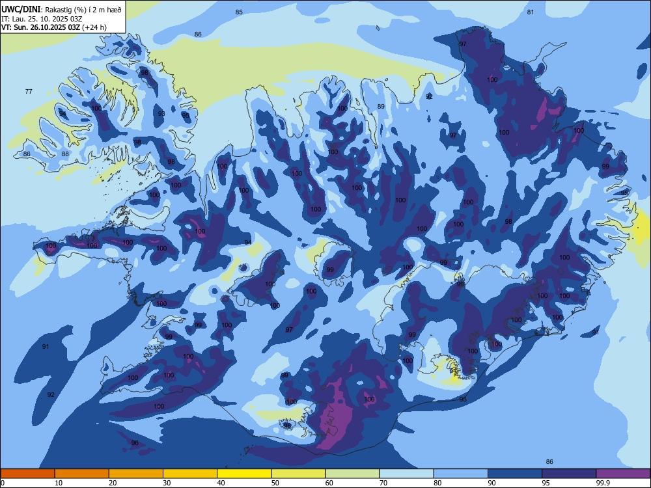Click the map humidity value '89'
This screenshot has width=651, height=488.
[x=381, y=107]
